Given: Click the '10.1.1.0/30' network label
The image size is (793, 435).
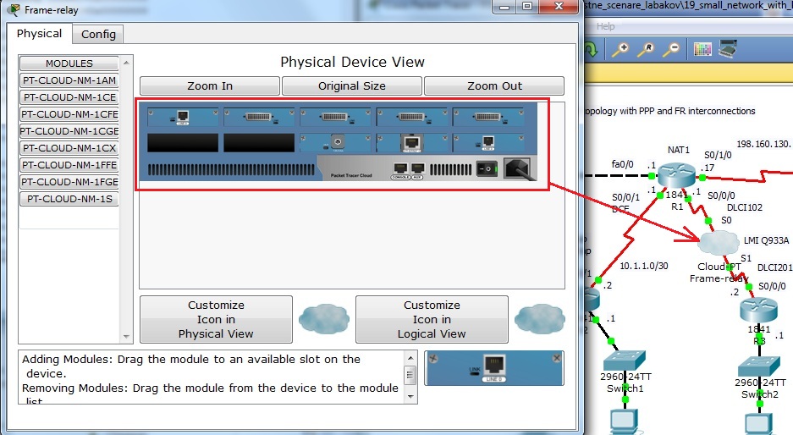Looking at the screenshot, I should [x=644, y=266].
